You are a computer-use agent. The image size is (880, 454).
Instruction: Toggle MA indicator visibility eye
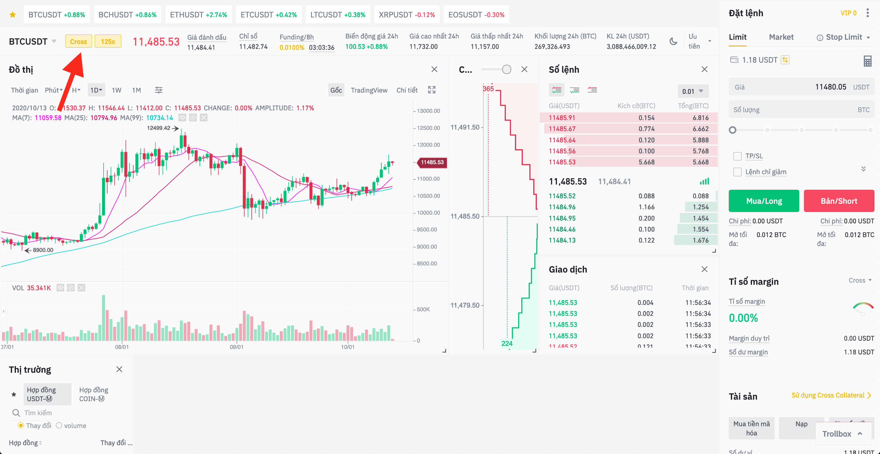(182, 118)
